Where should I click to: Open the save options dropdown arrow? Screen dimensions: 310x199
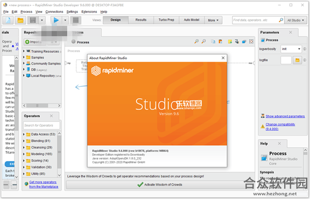click(42, 20)
